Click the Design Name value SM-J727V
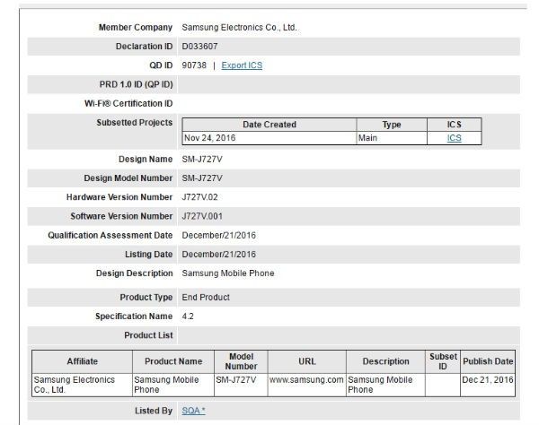This screenshot has width=539, height=425. 202,160
